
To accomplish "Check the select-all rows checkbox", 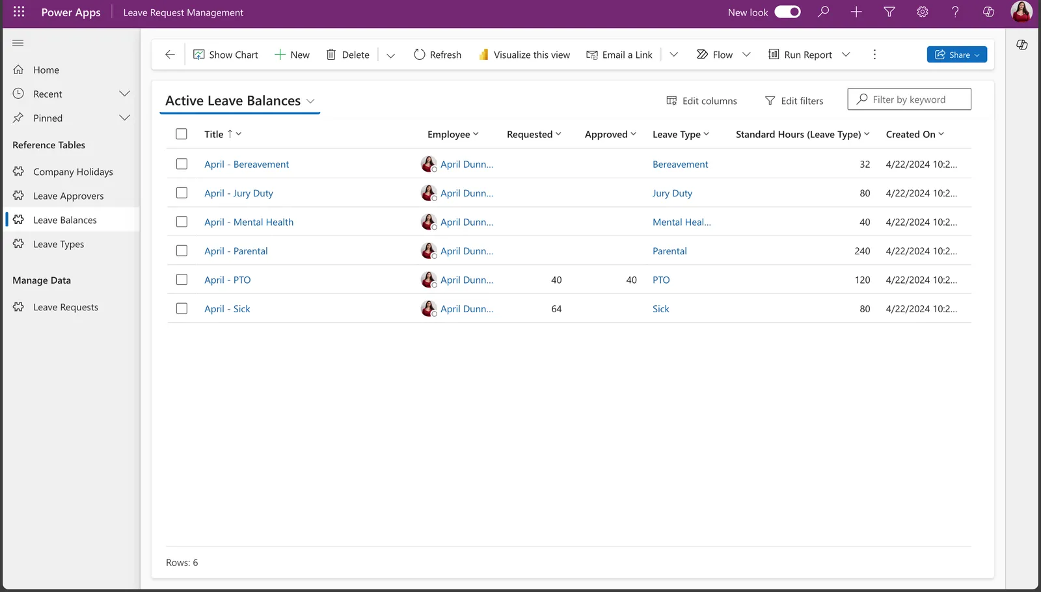I will 182,134.
